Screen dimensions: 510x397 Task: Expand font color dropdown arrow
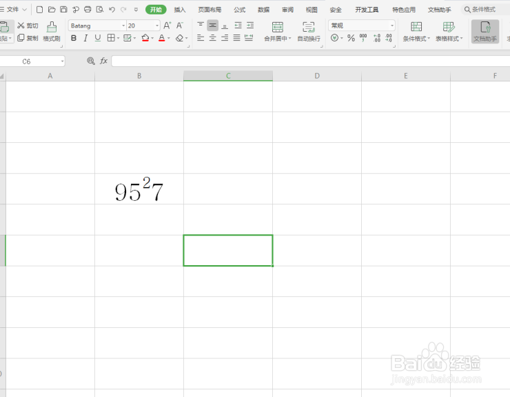point(169,38)
